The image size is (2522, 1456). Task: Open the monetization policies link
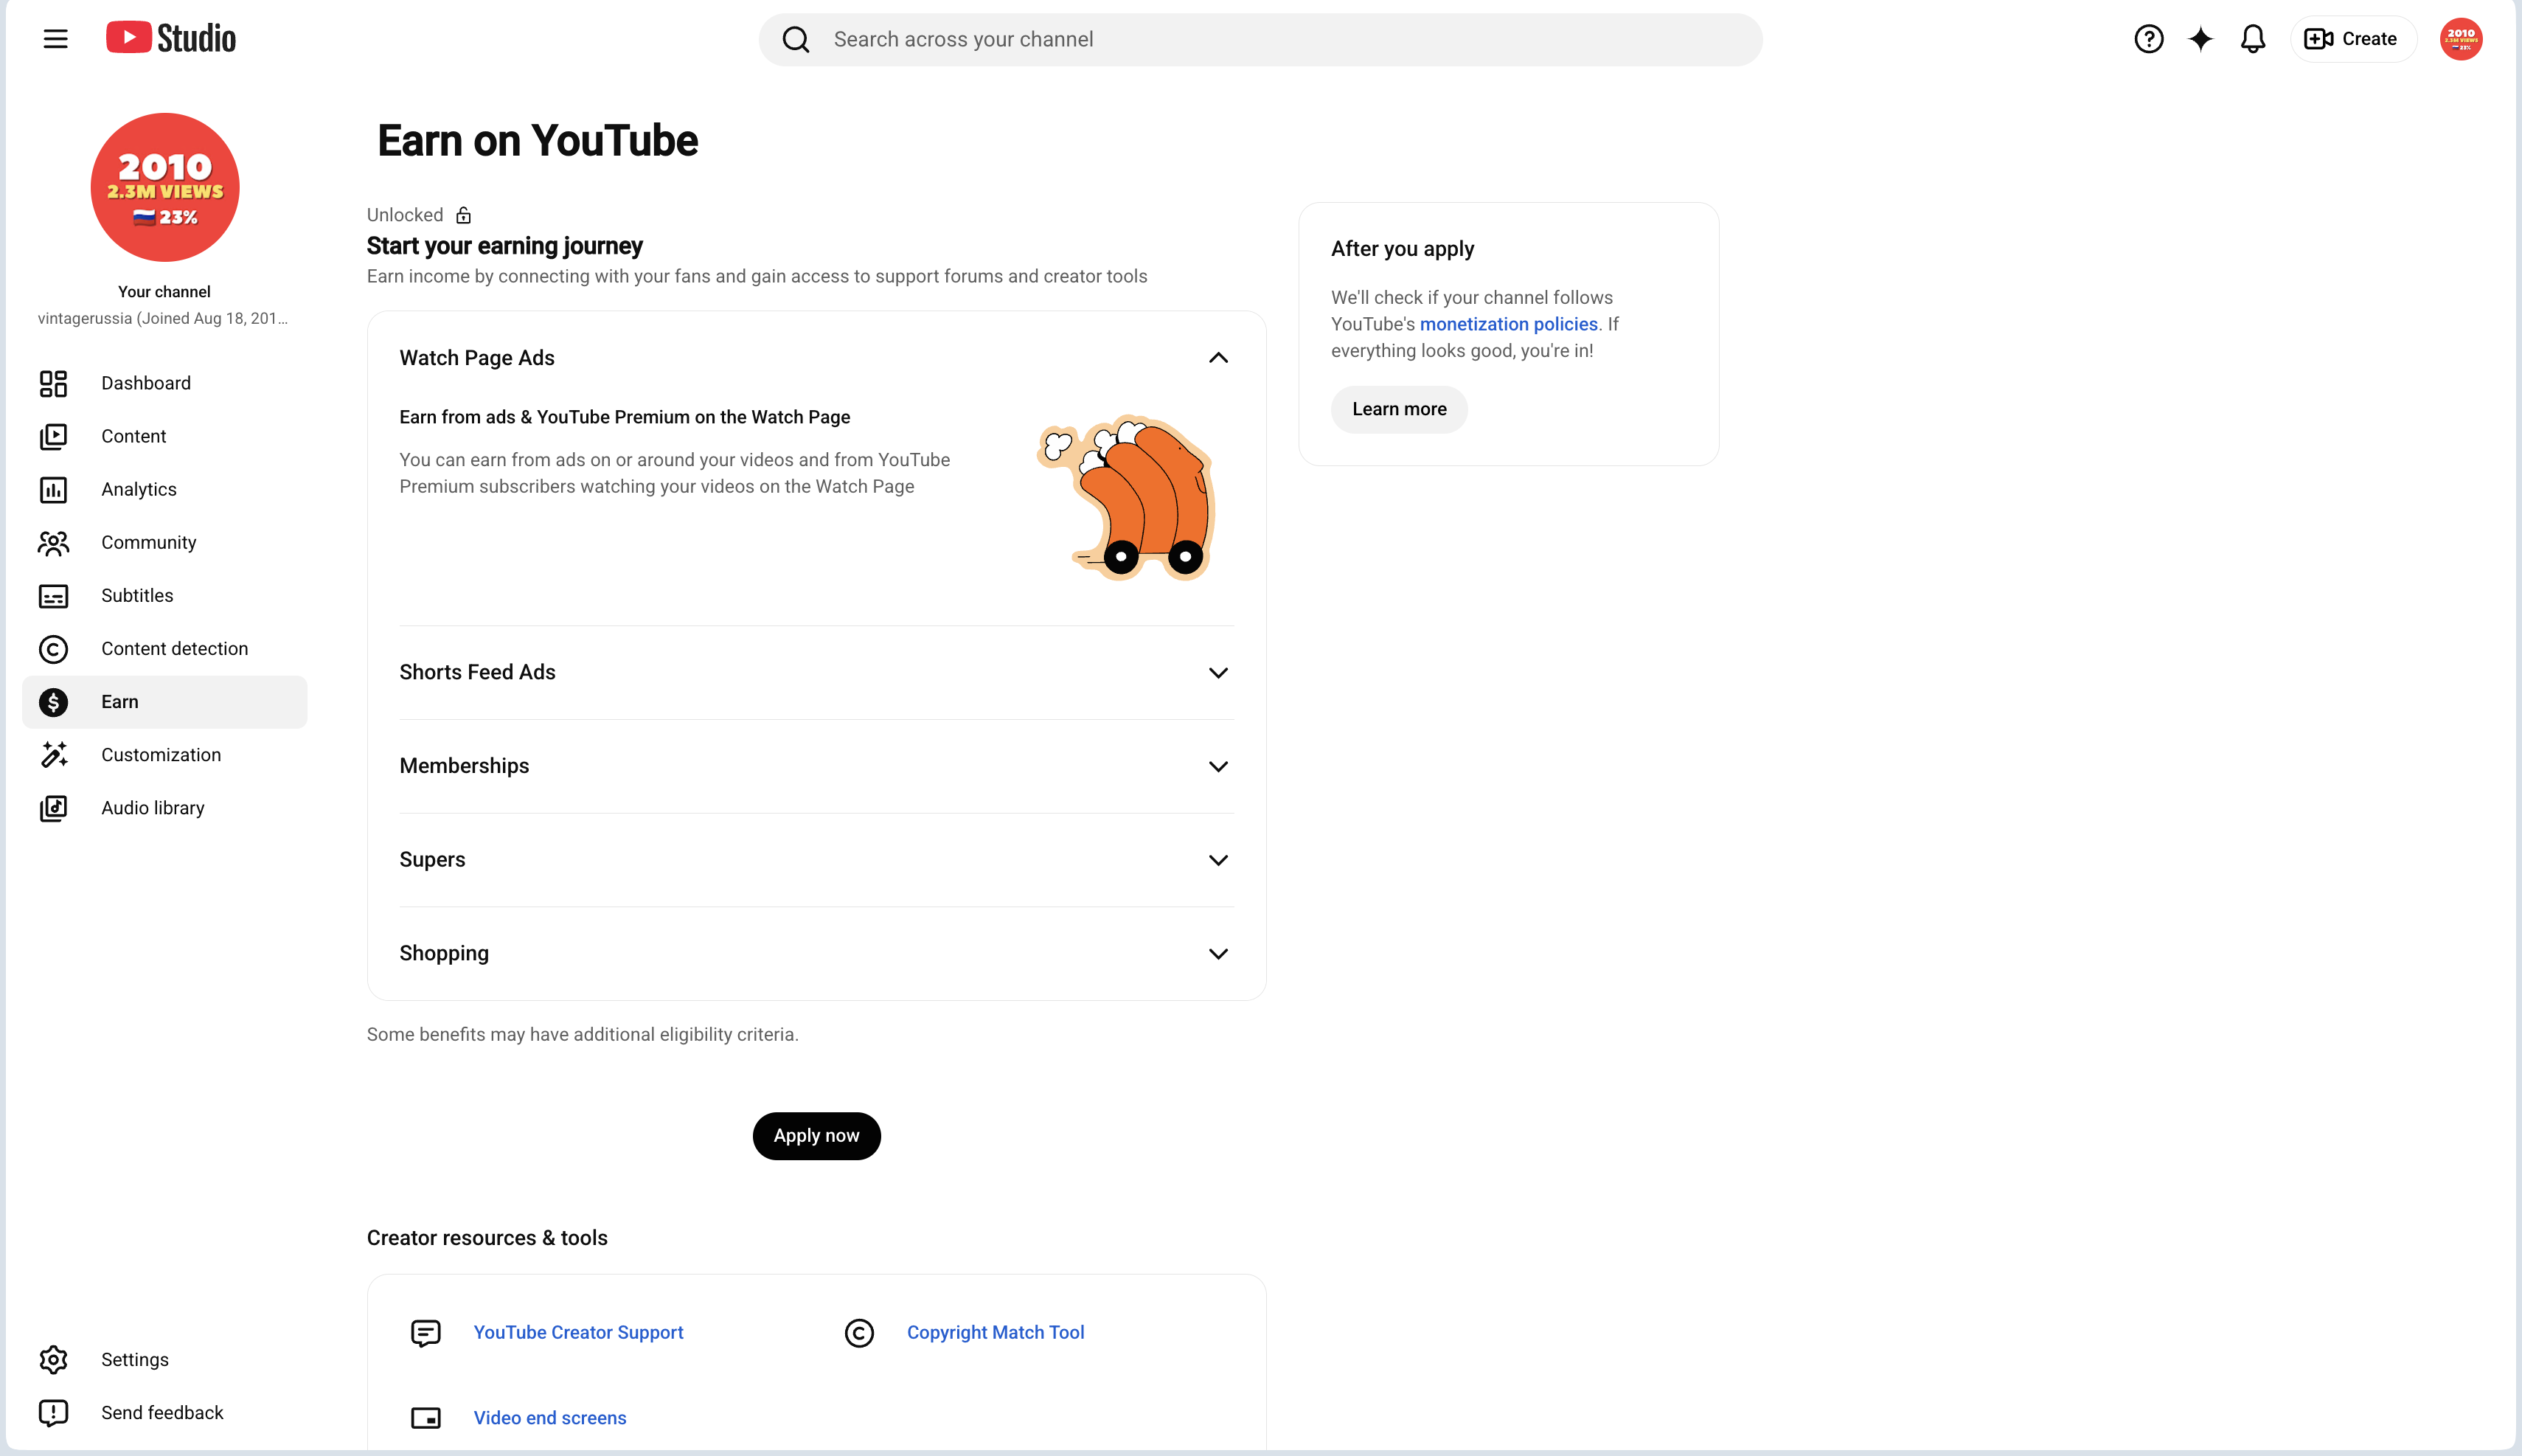[x=1508, y=324]
